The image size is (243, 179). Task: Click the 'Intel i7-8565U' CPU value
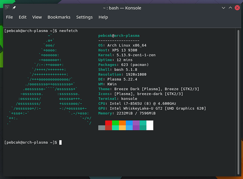coord(126,103)
